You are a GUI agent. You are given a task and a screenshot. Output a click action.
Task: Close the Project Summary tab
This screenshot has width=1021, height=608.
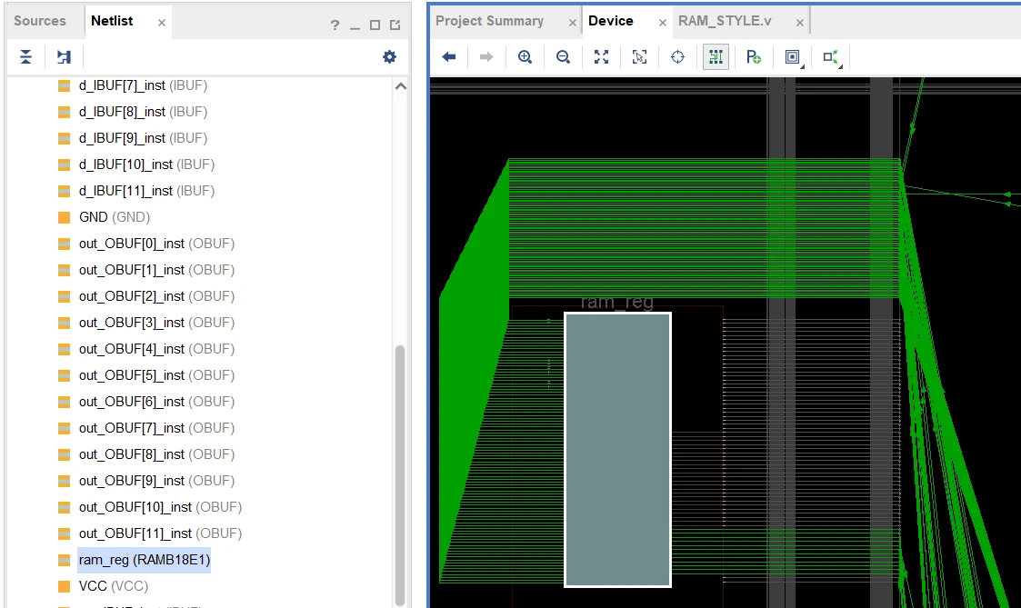(573, 23)
